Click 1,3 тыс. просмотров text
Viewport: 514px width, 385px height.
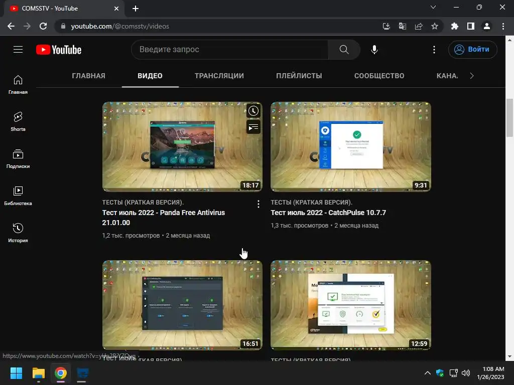(x=299, y=226)
